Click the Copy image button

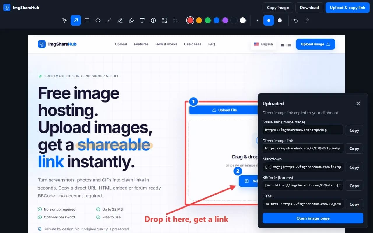tap(278, 8)
